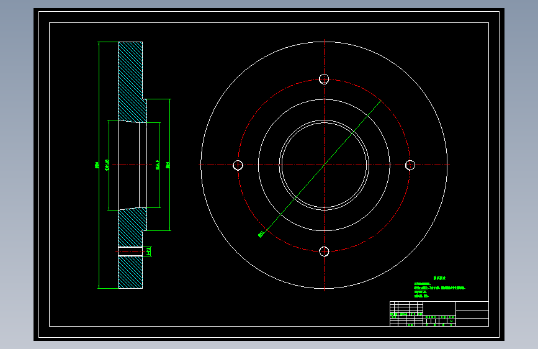This screenshot has width=538, height=349.
Task: Pick the right bolt hole on the centerline
Action: [410, 165]
